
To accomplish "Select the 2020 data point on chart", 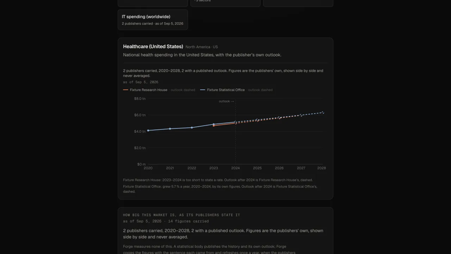I will pos(148,131).
